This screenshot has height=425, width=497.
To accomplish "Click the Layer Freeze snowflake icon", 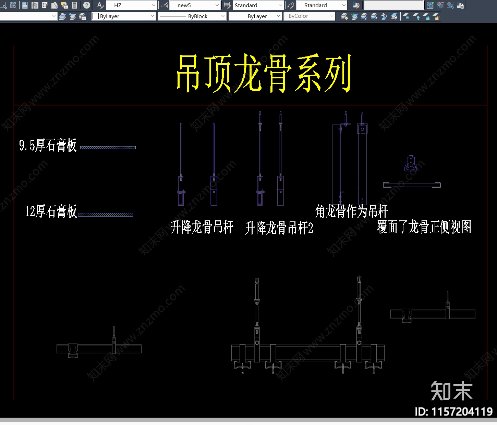I will [406, 16].
